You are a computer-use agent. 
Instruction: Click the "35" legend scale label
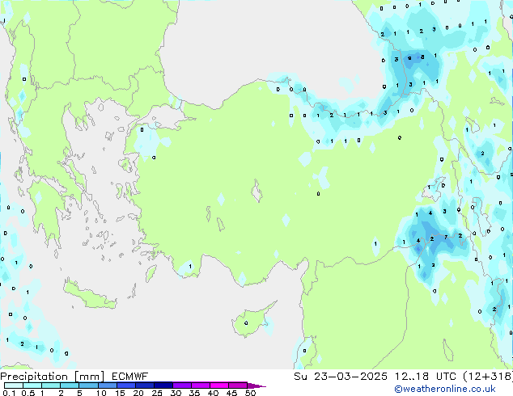194,393
